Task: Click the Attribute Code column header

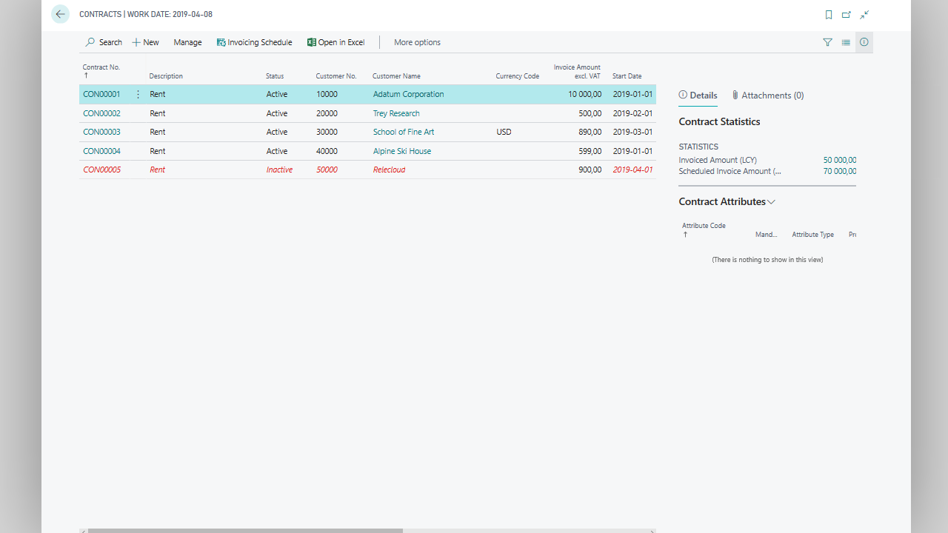Action: click(x=704, y=226)
